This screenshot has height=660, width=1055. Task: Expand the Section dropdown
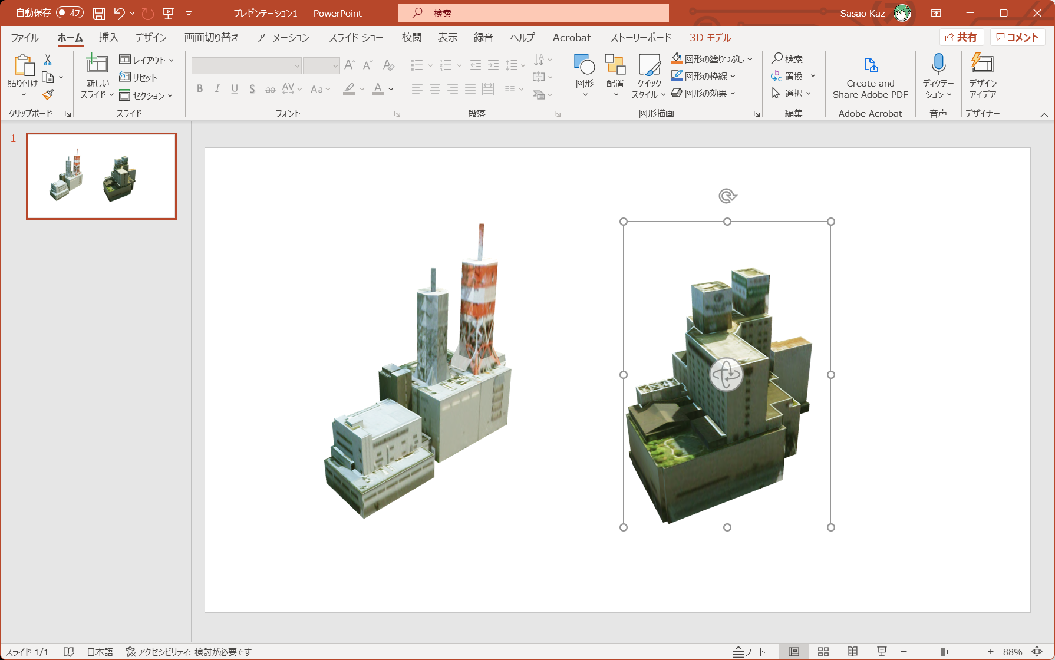(147, 95)
